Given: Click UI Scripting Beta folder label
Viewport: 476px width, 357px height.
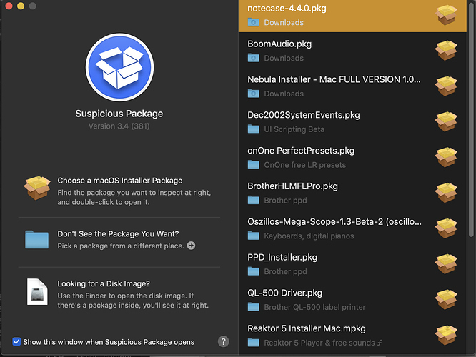Looking at the screenshot, I should pyautogui.click(x=294, y=129).
